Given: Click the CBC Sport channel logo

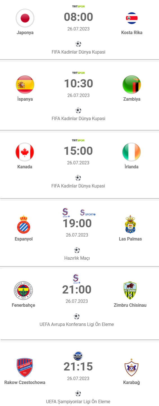Looking at the screenshot, I should point(78,356).
